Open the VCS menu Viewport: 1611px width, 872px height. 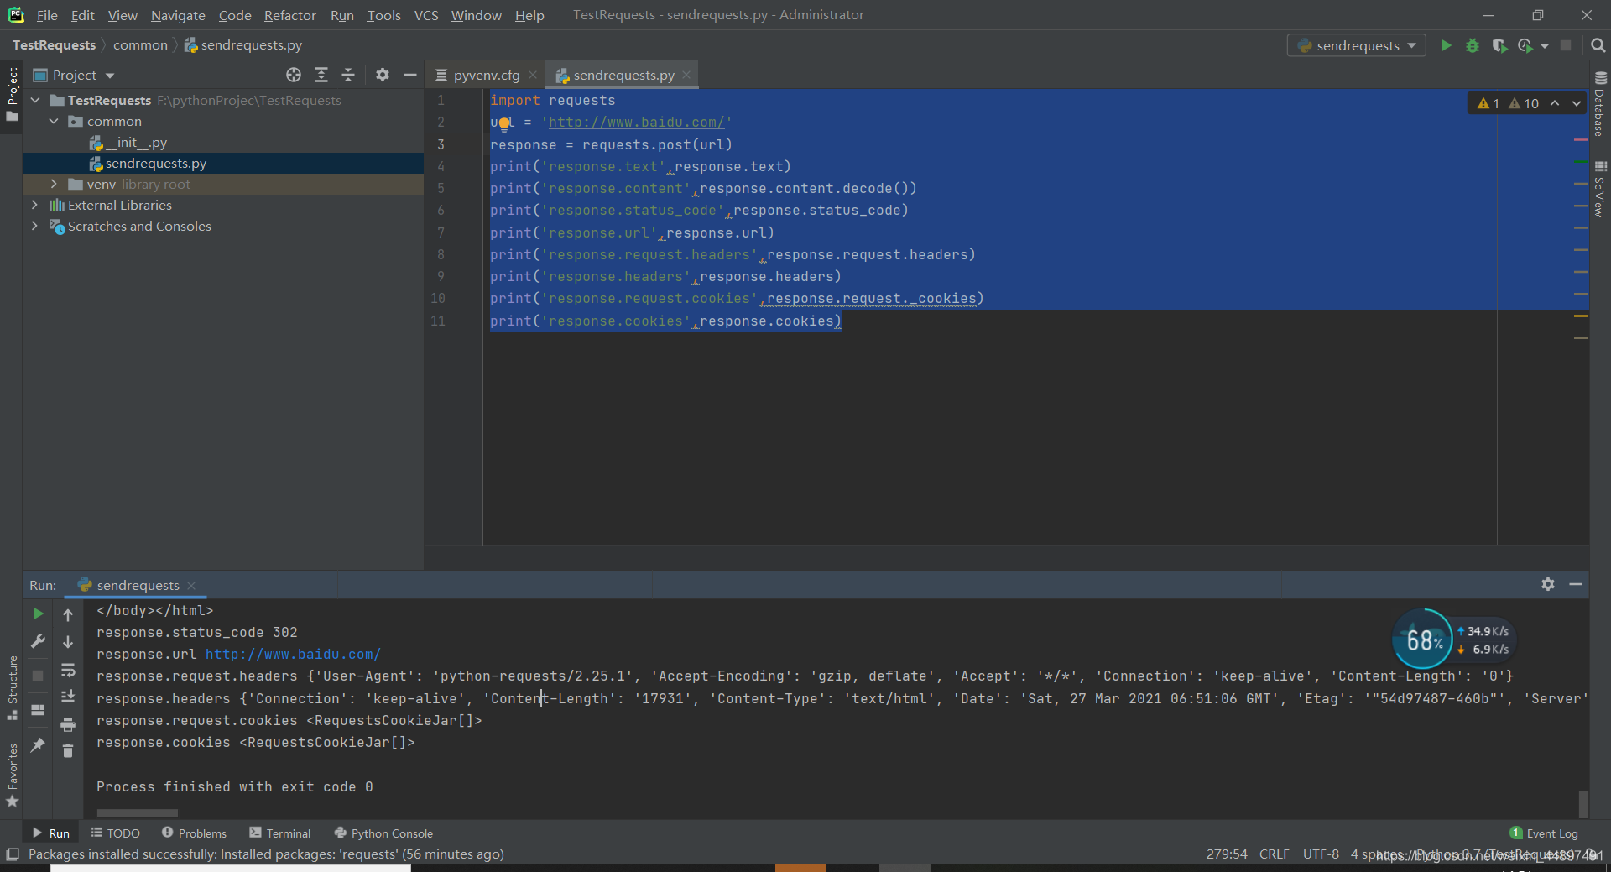point(426,15)
